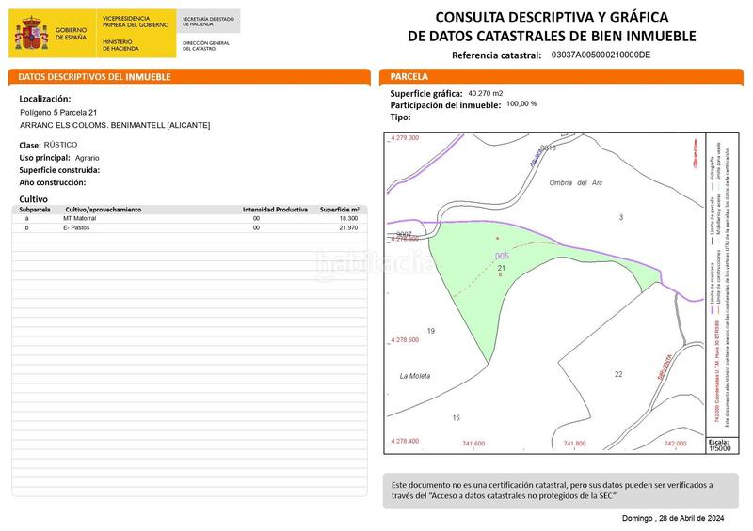Click the gray Secretaría de Estado de Hacienda block
The width and height of the screenshot is (753, 531).
209,21
